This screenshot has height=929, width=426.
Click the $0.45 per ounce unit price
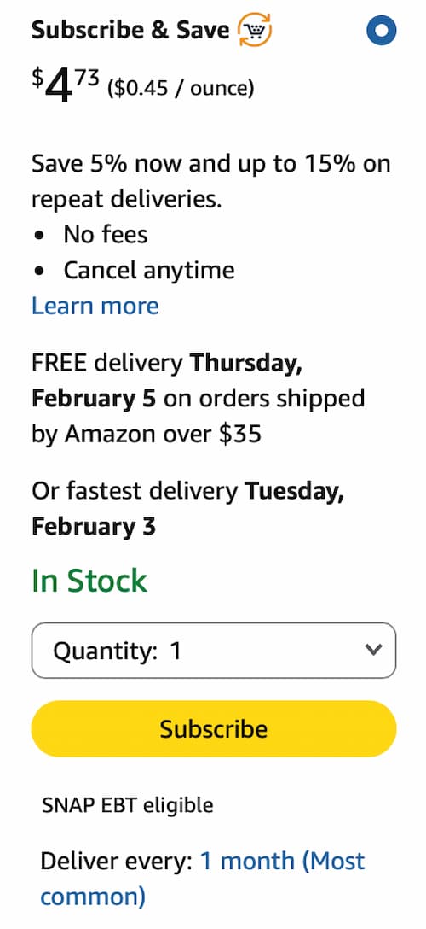181,88
